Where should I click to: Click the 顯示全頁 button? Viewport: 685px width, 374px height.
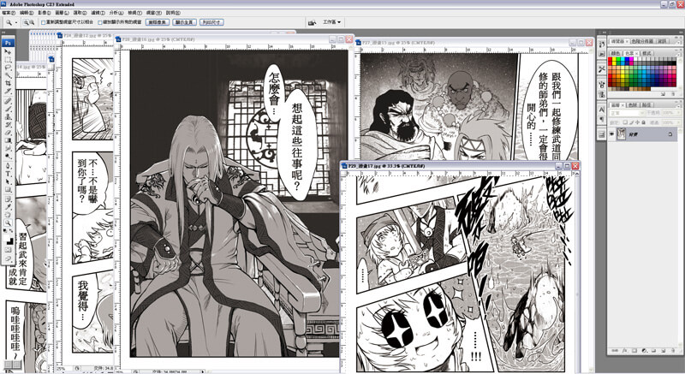(184, 22)
